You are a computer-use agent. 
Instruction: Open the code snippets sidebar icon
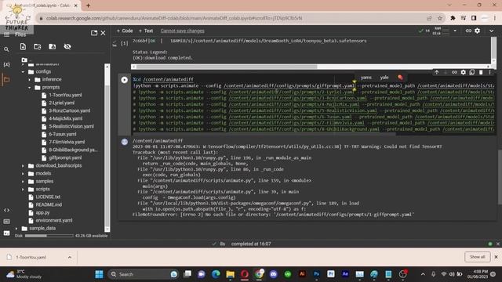(x=6, y=210)
